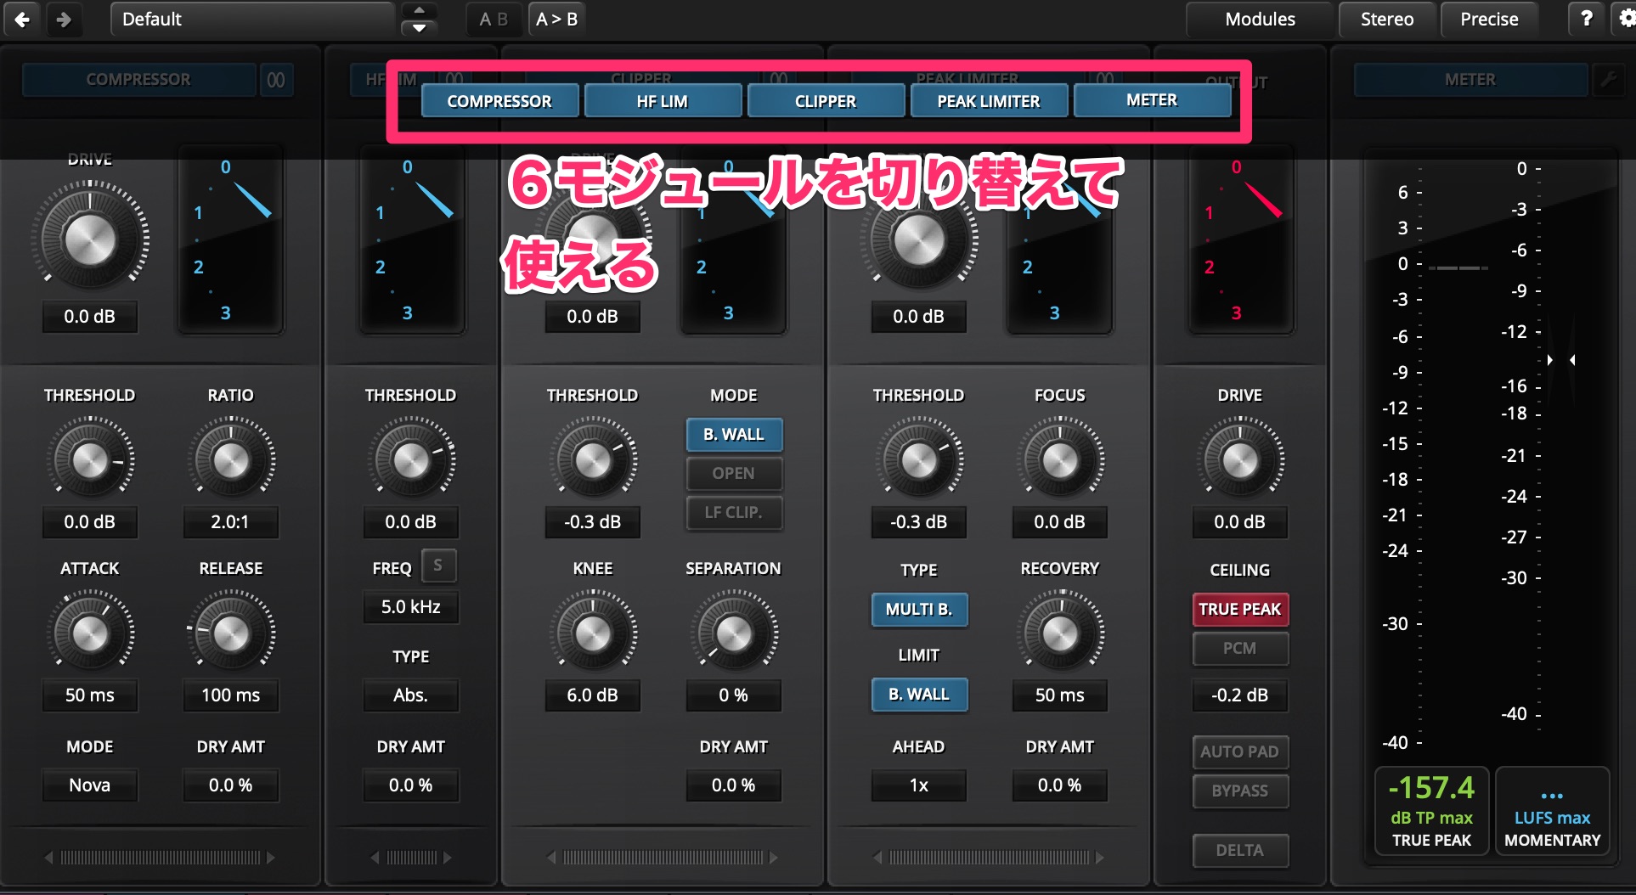Click the back arrow preset icon
1636x895 pixels.
[x=23, y=19]
